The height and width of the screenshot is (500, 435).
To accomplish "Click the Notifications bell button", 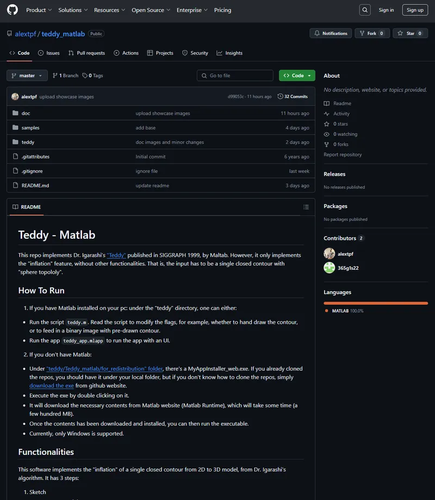I will click(330, 33).
